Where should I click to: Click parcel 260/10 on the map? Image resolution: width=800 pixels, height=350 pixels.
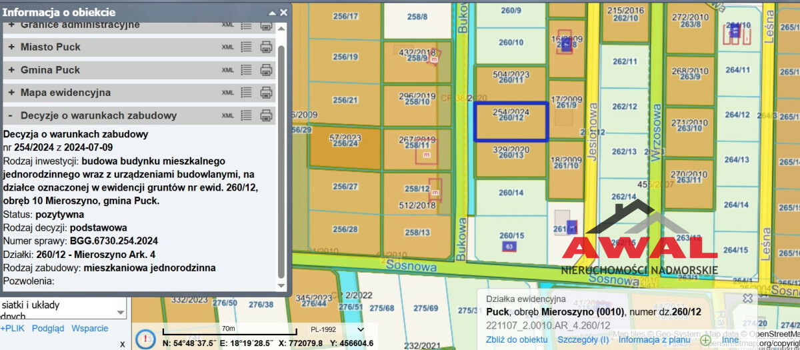511,42
